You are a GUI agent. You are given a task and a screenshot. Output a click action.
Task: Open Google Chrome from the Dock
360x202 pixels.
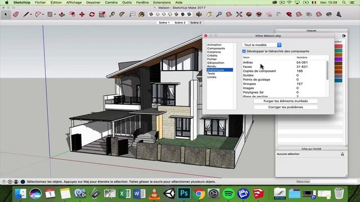(199, 194)
